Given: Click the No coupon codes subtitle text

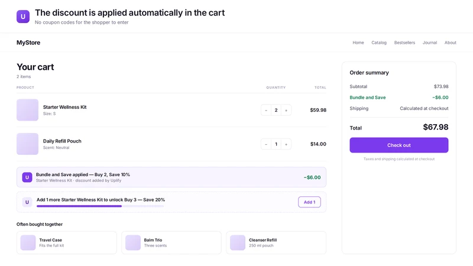Looking at the screenshot, I should click(x=82, y=22).
